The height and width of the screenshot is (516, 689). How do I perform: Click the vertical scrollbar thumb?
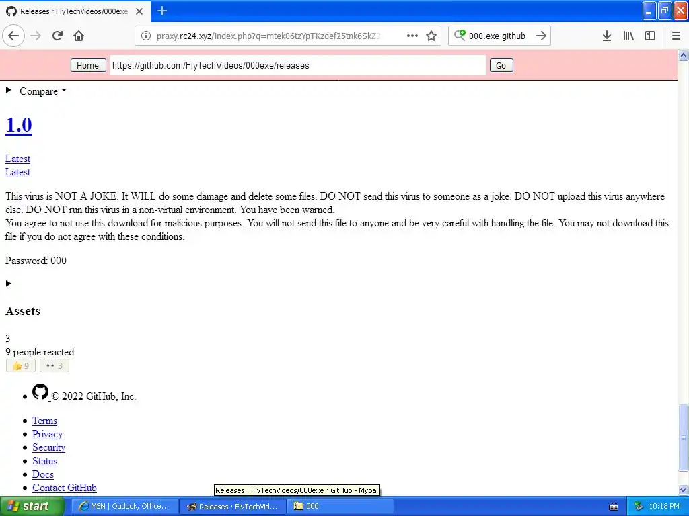[x=683, y=437]
